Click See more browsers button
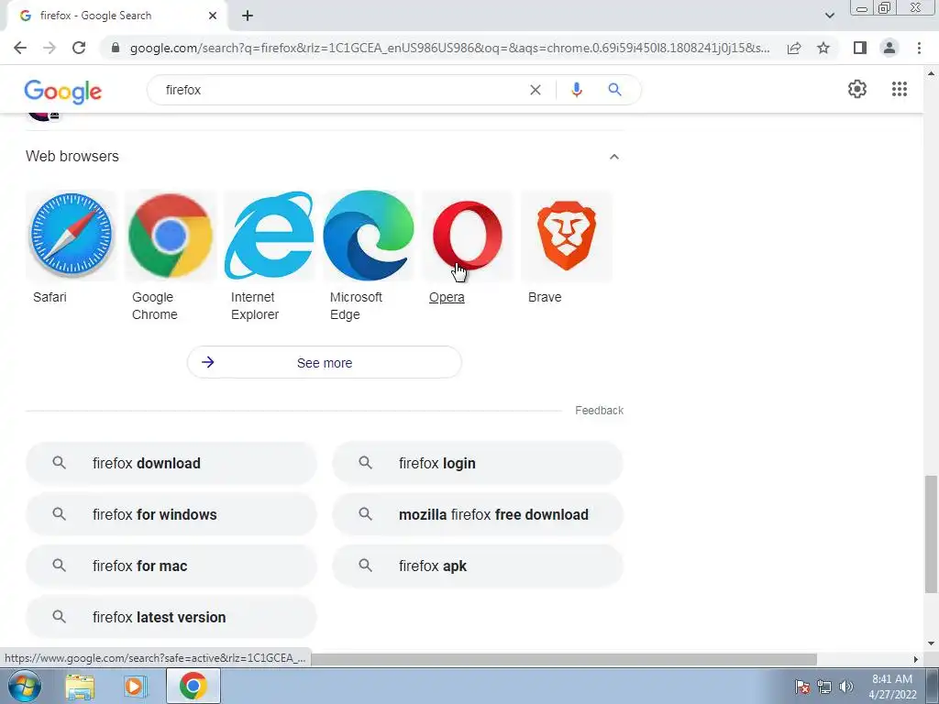This screenshot has width=939, height=704. pos(325,362)
